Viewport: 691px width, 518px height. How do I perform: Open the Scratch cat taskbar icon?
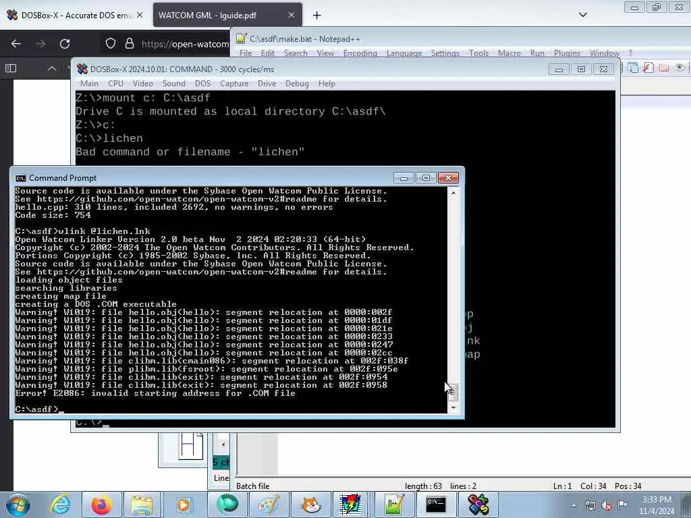tap(311, 505)
